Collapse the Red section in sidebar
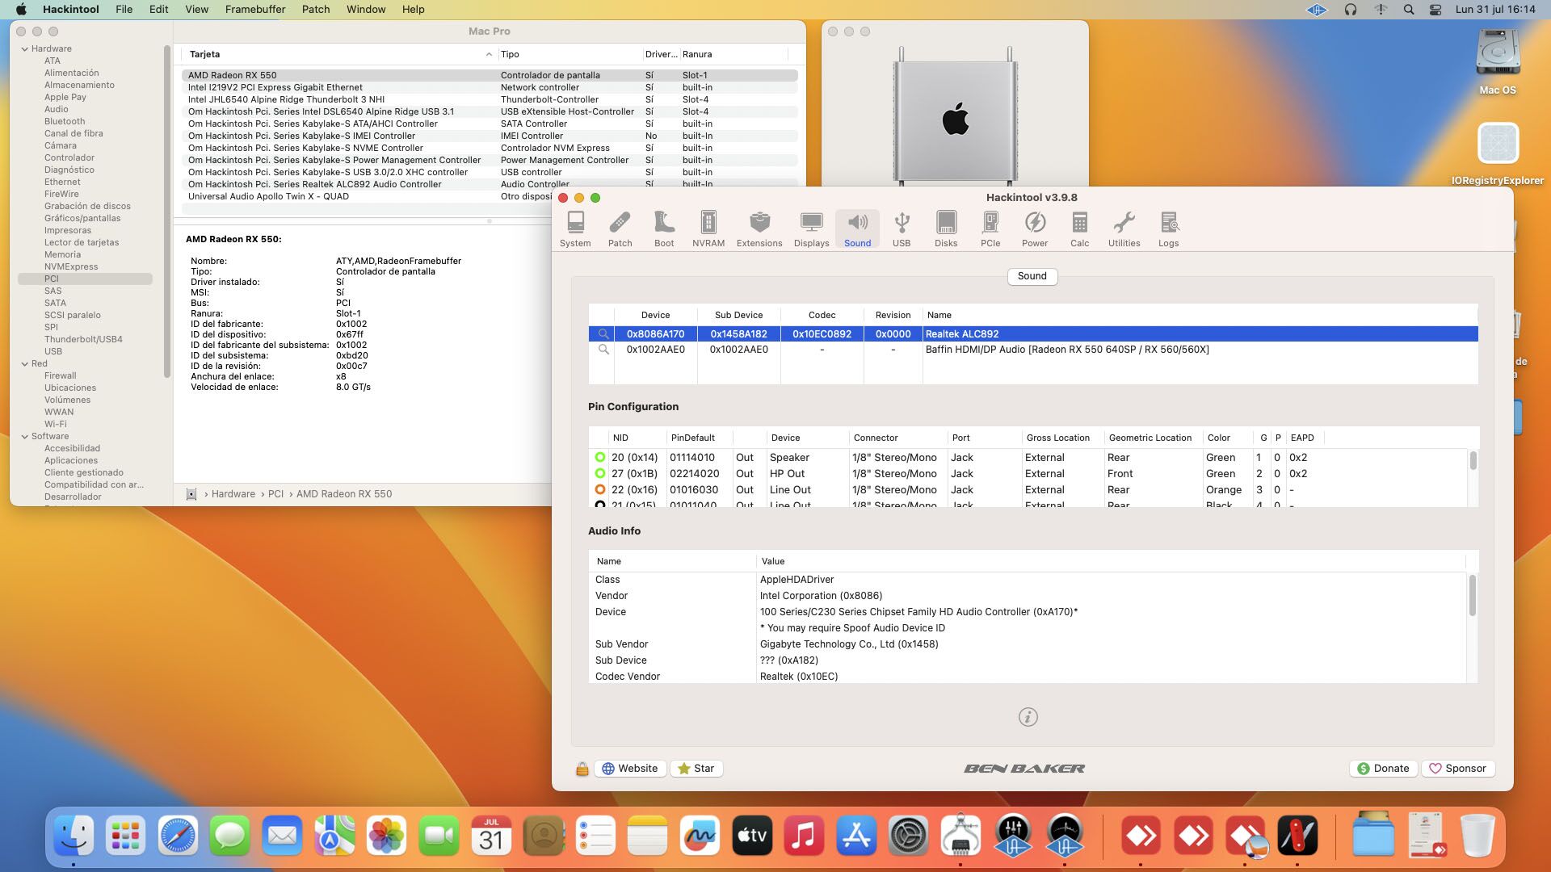Viewport: 1551px width, 872px height. [24, 363]
